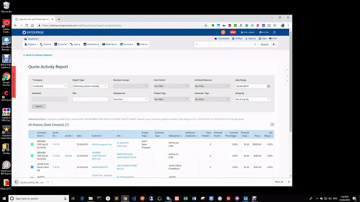
Task: Click the Site filter input field
Action: click(x=90, y=99)
